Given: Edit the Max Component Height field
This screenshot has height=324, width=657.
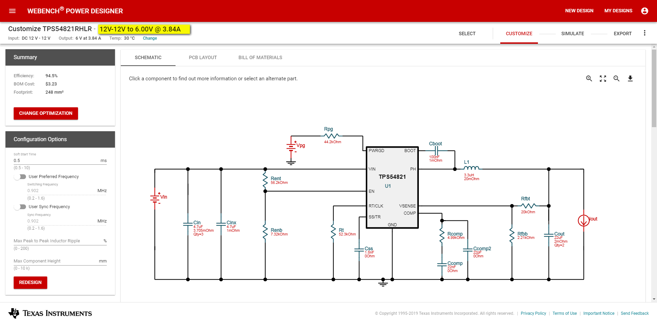Looking at the screenshot, I should click(60, 261).
